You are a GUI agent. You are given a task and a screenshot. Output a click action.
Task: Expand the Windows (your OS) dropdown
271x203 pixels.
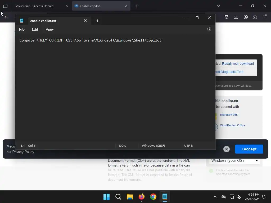coord(235,160)
